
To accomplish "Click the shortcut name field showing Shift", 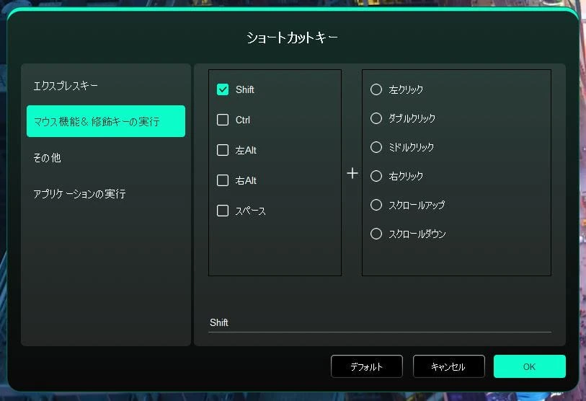I will click(x=379, y=322).
